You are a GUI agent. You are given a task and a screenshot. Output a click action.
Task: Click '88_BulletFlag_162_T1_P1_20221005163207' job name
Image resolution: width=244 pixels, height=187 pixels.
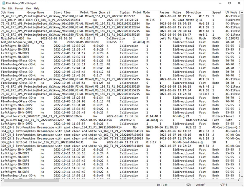click(x=32, y=120)
